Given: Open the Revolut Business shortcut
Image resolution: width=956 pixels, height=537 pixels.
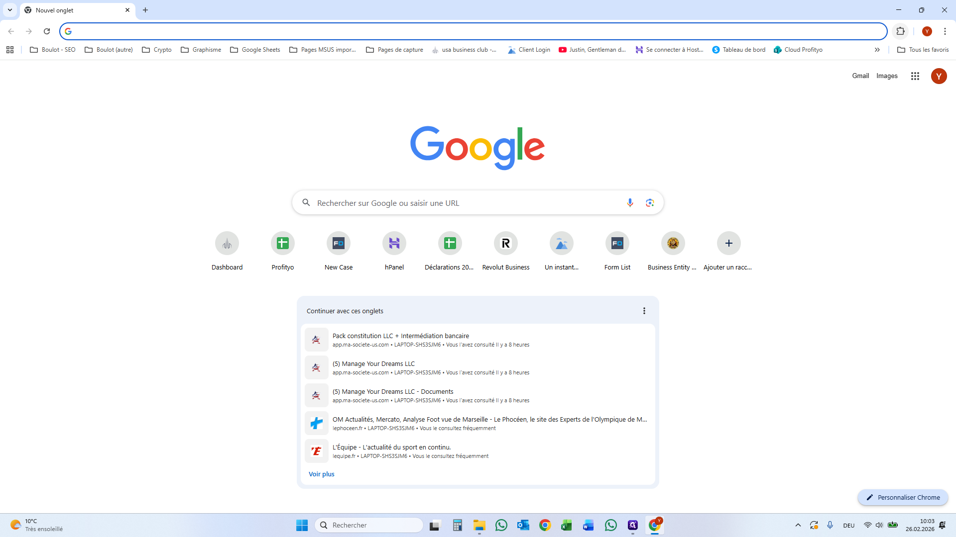Looking at the screenshot, I should tap(505, 244).
